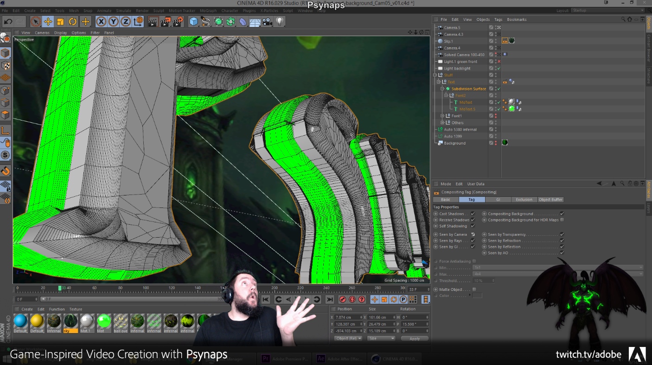Click the timeline playhead at frame 33
This screenshot has height=365, width=652.
click(60, 288)
